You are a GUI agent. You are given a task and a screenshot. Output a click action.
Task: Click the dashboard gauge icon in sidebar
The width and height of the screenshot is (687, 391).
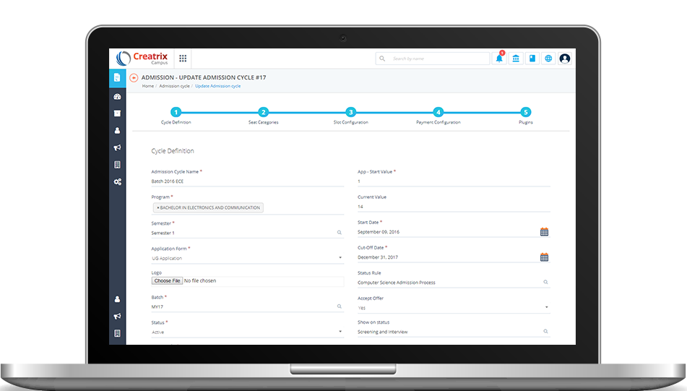point(117,96)
